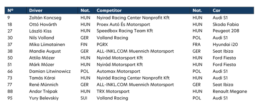Click the Nº column header
Screen dimensions: 261x105
click(10, 11)
